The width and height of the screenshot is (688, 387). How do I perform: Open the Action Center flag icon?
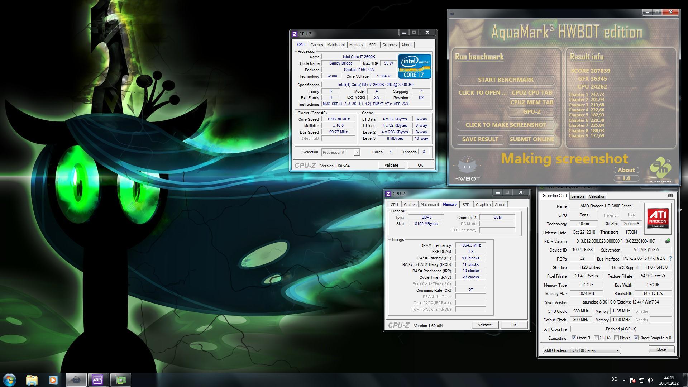point(633,380)
